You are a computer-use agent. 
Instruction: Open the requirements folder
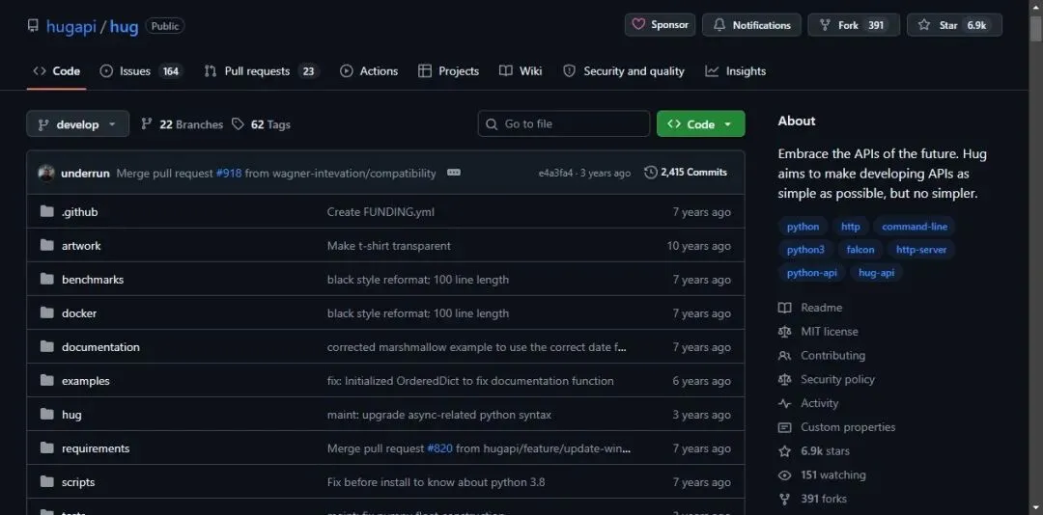(x=96, y=448)
